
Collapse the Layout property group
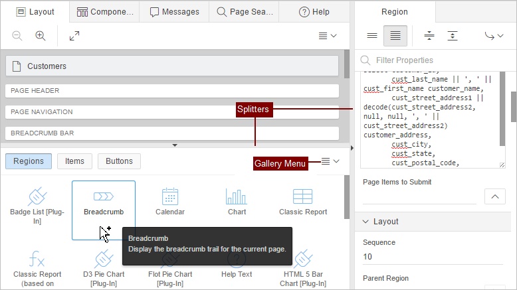point(364,222)
